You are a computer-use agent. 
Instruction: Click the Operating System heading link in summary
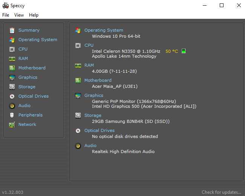[x=104, y=30]
